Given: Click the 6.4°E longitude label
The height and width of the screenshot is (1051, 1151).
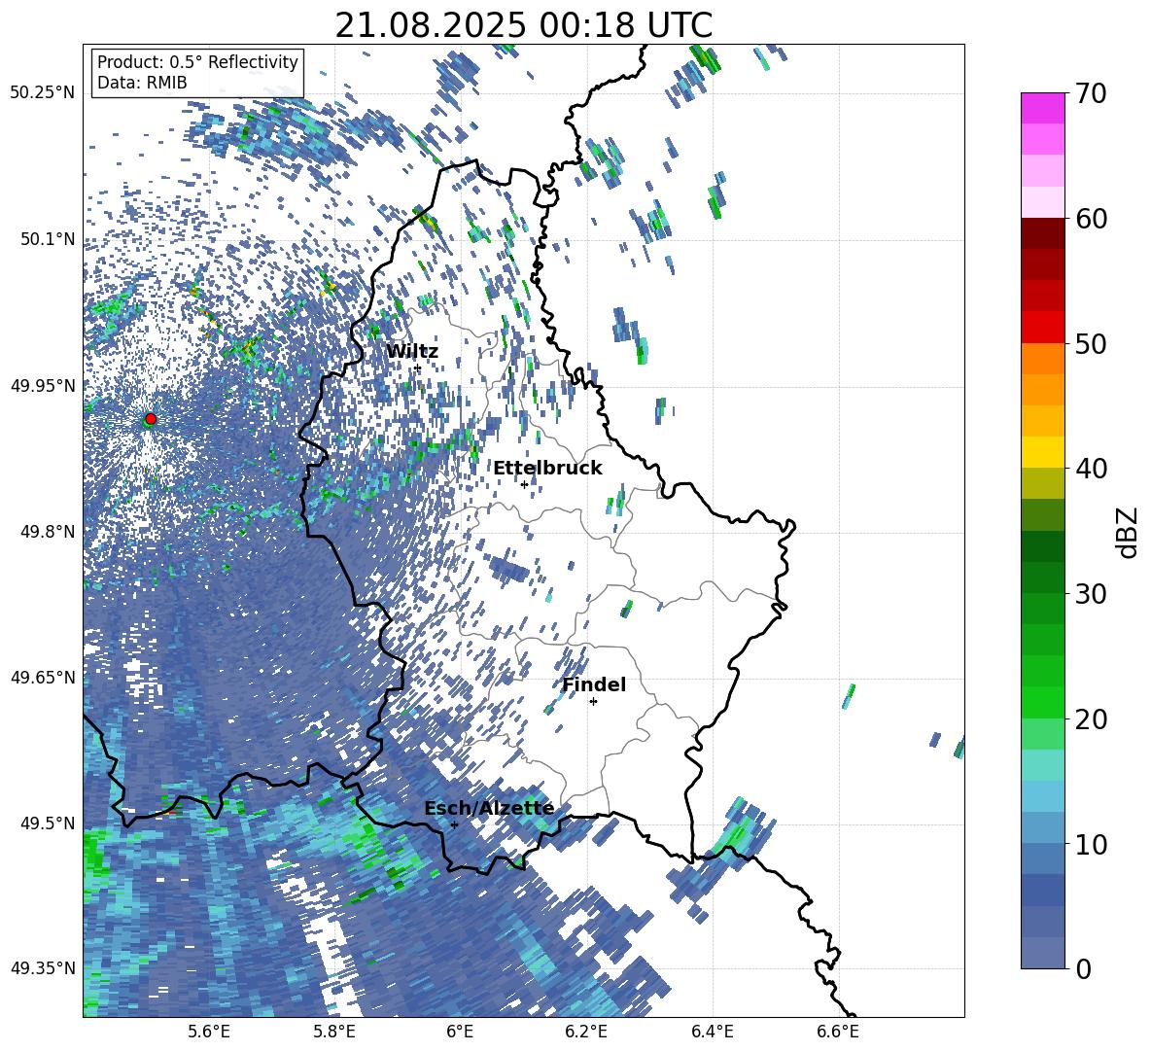Looking at the screenshot, I should (x=712, y=1032).
